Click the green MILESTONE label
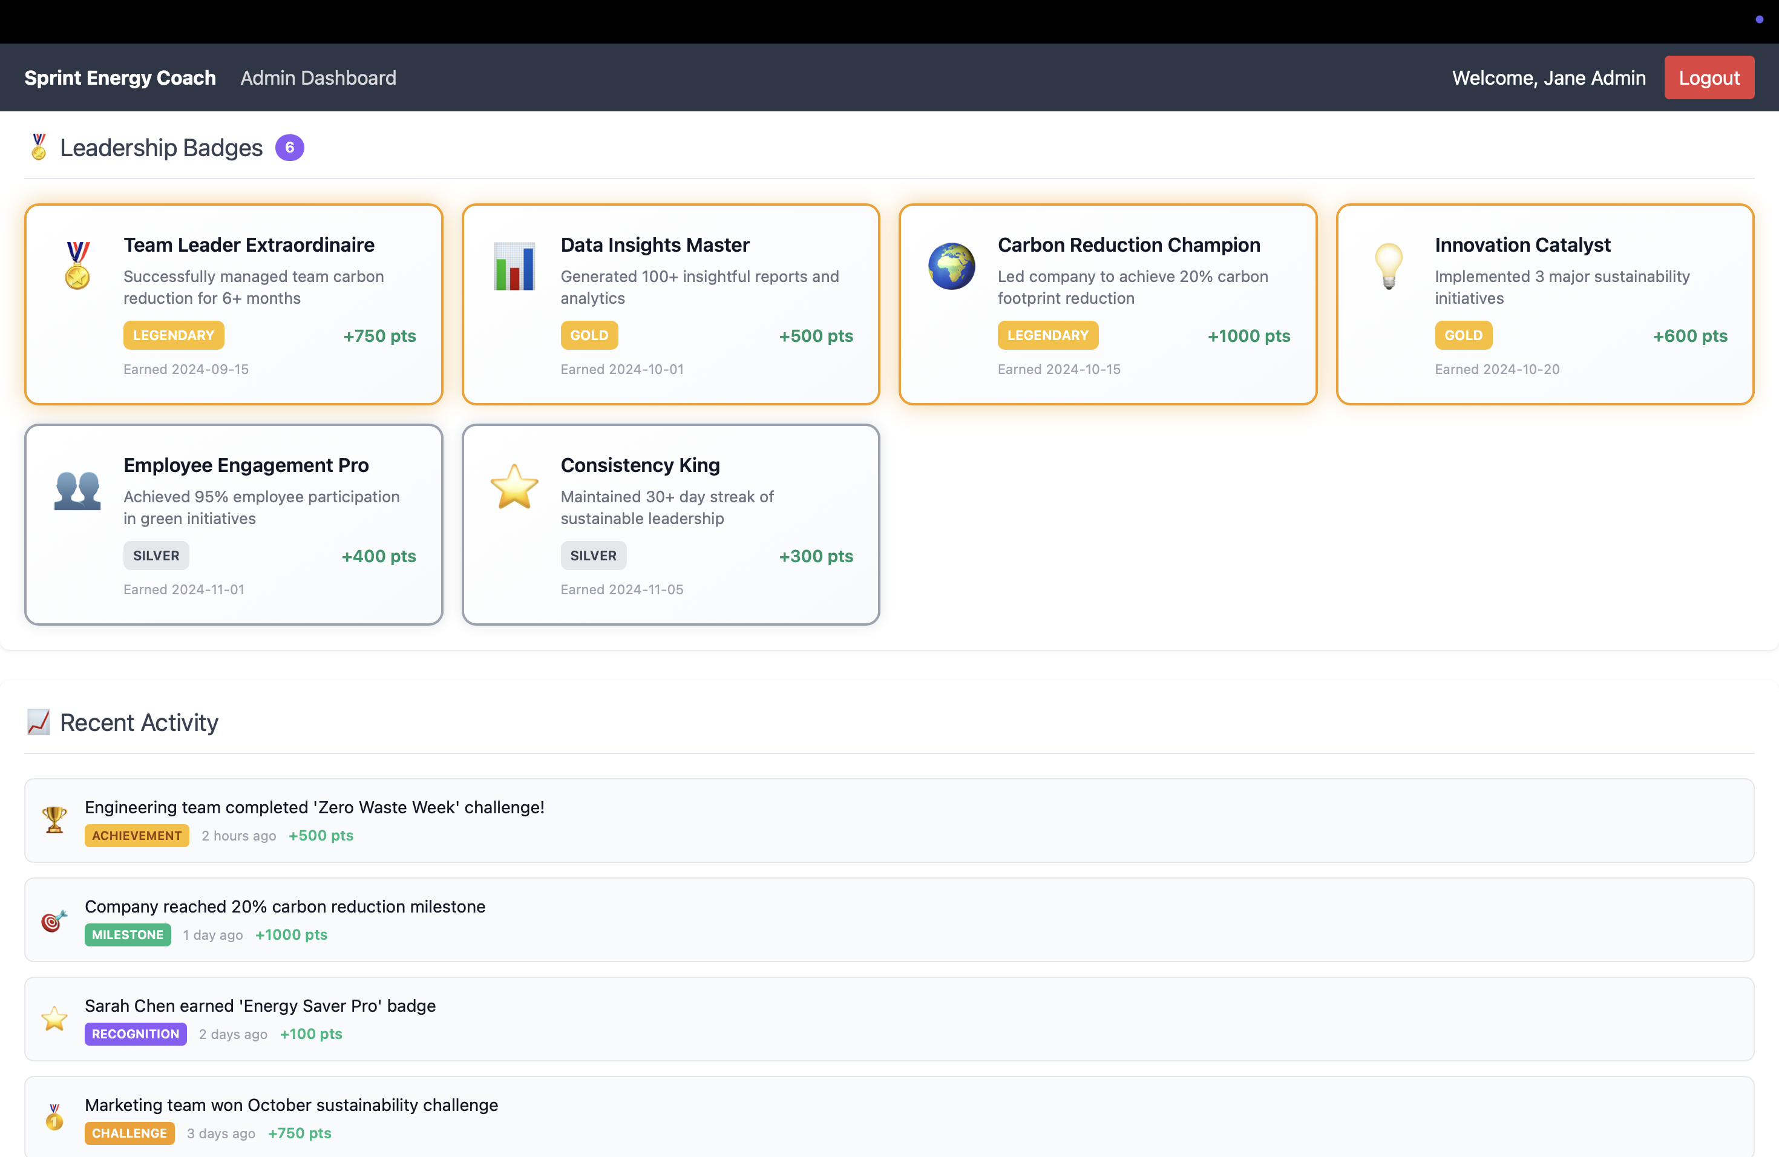The height and width of the screenshot is (1157, 1779). 127,934
